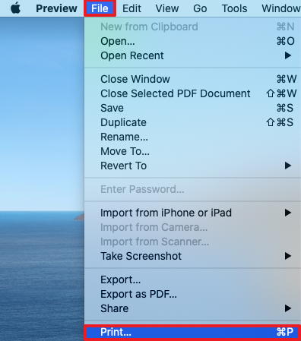Expand the Open Recent submenu
Screen dimensions: 301x341
[x=193, y=55]
